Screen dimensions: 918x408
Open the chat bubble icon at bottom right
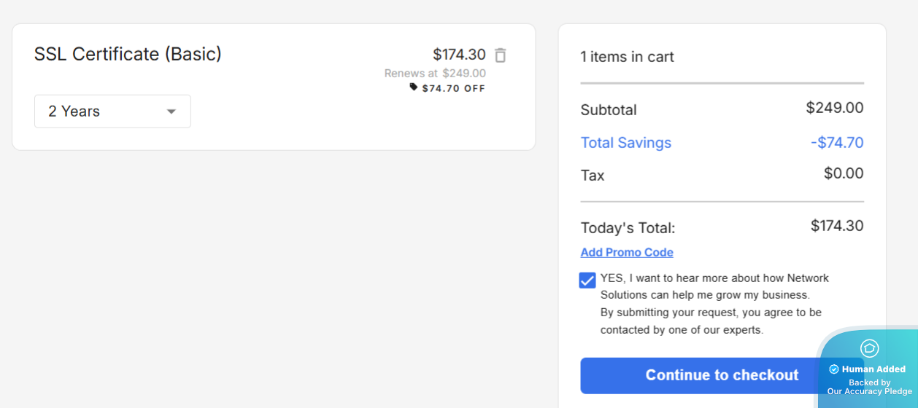[x=869, y=348]
